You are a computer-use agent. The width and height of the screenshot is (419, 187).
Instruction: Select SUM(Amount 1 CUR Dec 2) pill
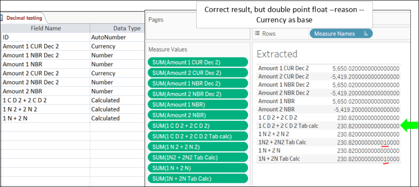198,62
